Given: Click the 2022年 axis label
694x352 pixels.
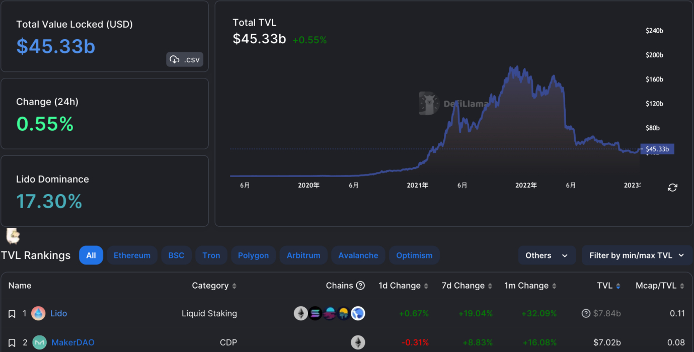Looking at the screenshot, I should click(526, 186).
